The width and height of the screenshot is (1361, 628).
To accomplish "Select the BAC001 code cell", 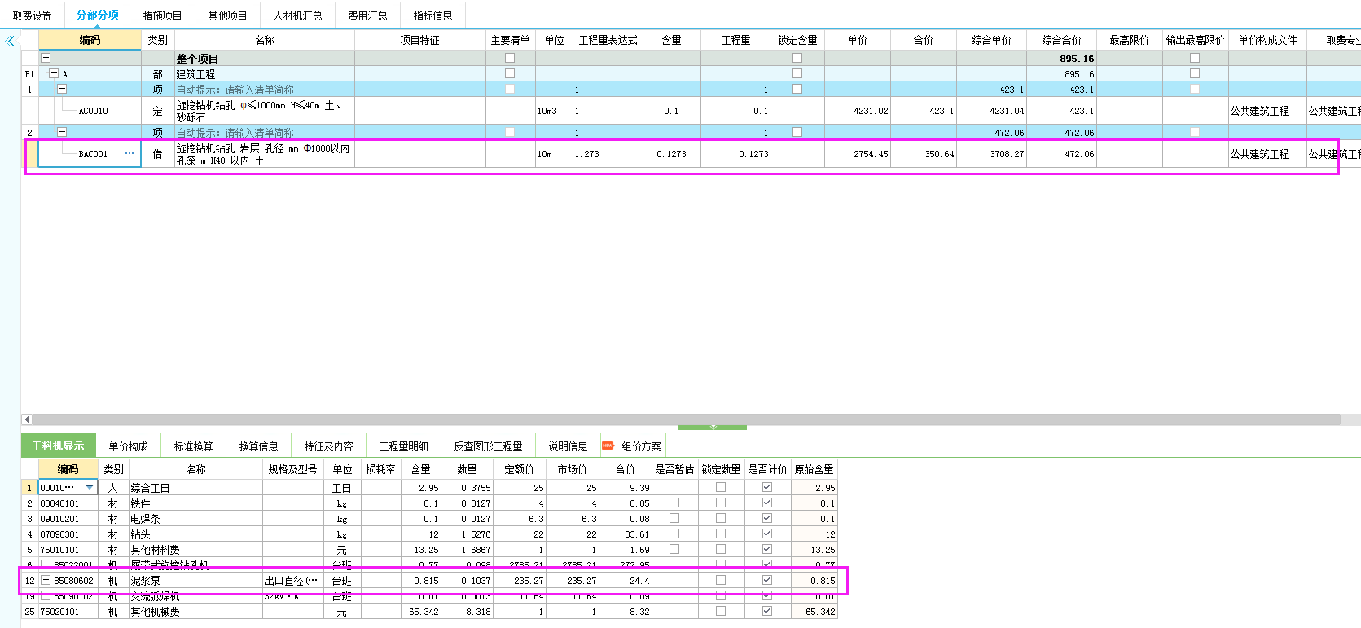I will 90,154.
